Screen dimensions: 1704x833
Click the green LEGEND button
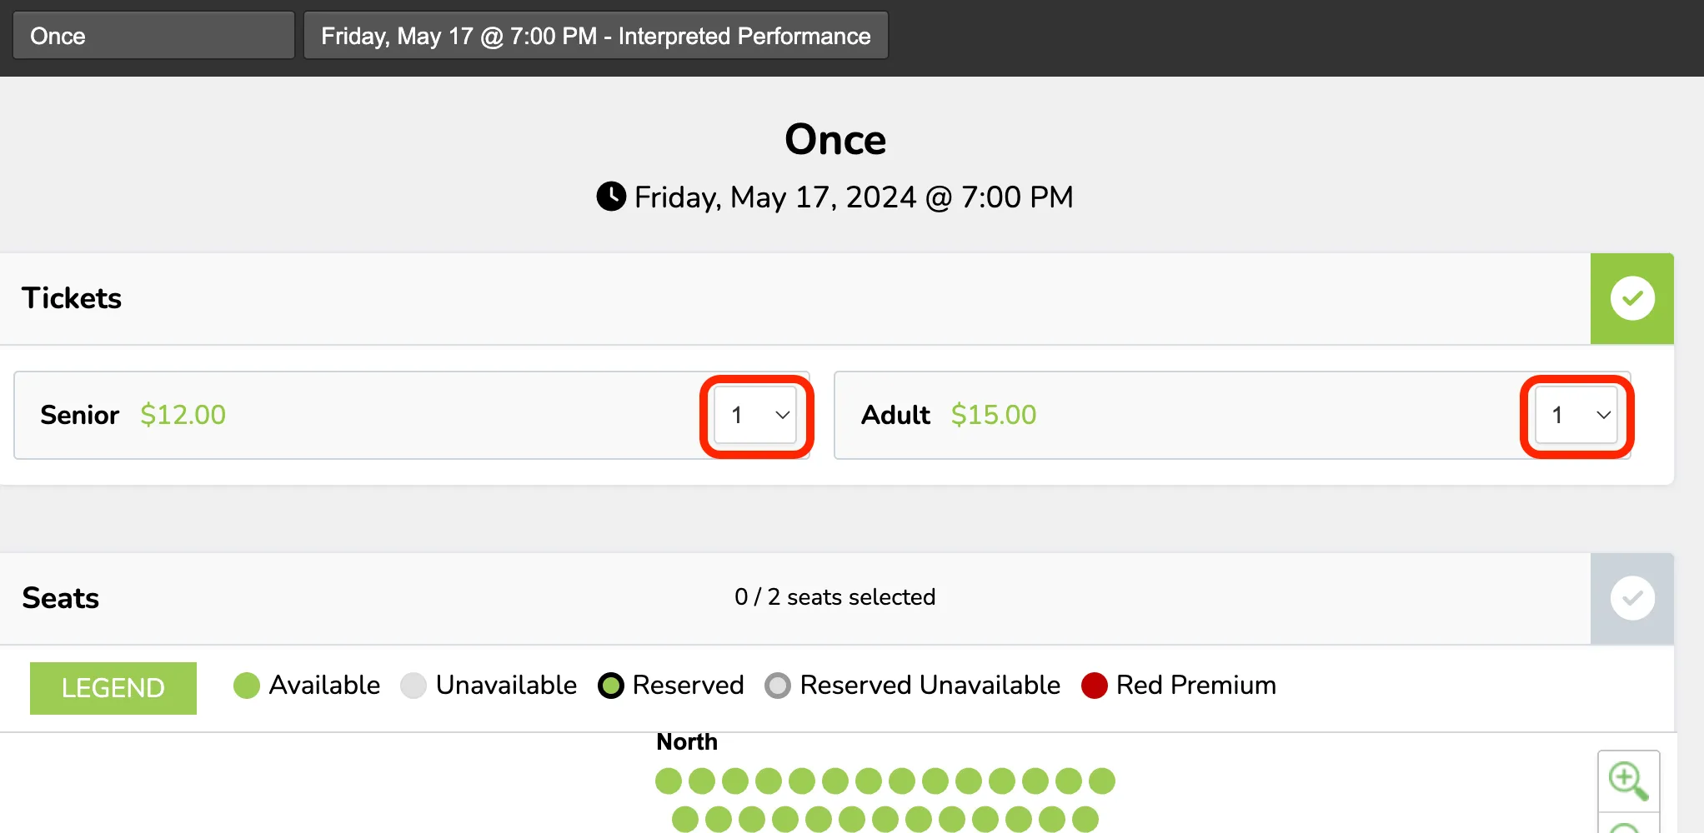click(x=113, y=688)
